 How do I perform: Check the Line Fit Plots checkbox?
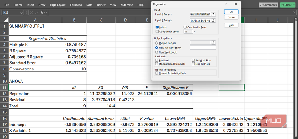[x=193, y=64]
